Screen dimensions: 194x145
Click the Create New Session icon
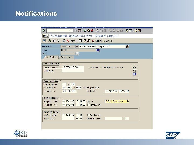coord(127,31)
